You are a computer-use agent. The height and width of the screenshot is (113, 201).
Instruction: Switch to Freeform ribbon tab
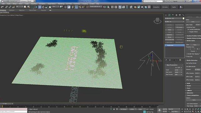pos(12,10)
